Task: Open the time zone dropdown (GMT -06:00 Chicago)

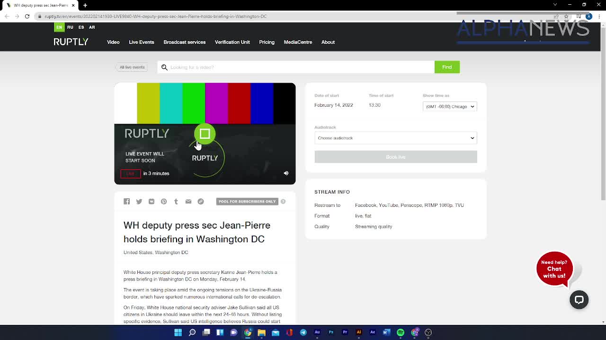Action: (x=450, y=106)
